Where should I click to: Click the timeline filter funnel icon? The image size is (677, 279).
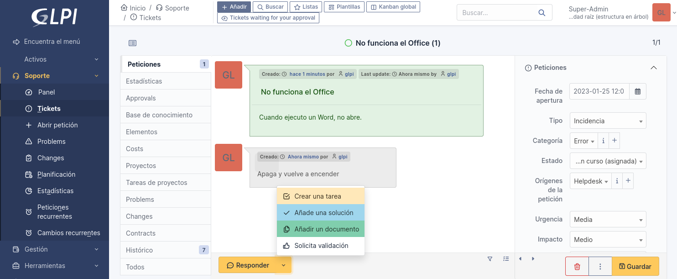pos(490,259)
